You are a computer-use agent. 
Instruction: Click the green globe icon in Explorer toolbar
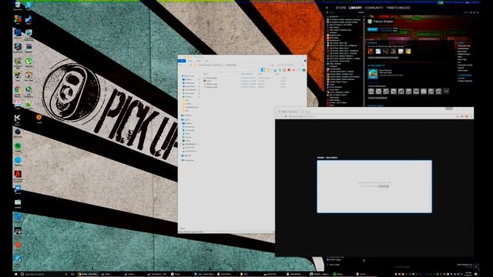point(304,70)
